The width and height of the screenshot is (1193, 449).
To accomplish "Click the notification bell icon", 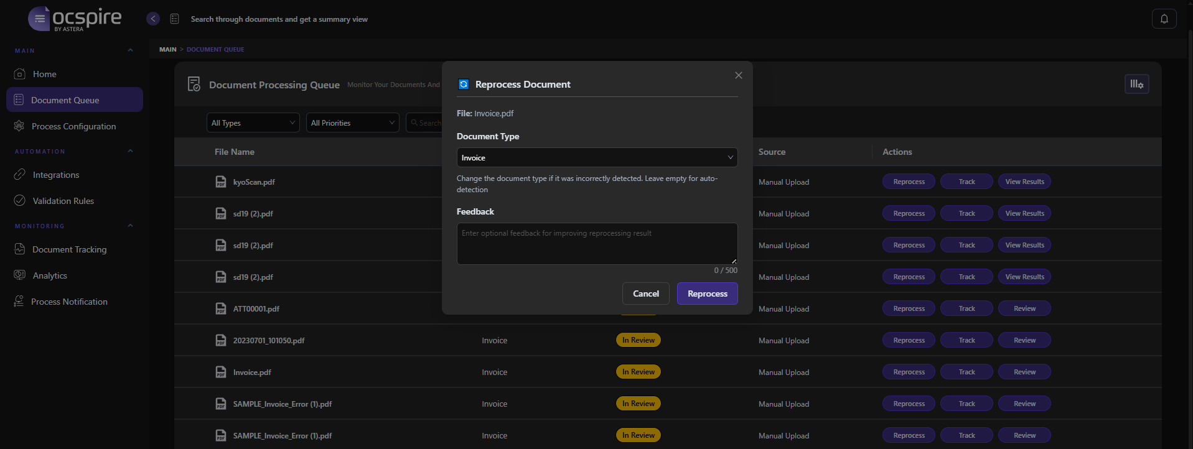I will (1164, 19).
